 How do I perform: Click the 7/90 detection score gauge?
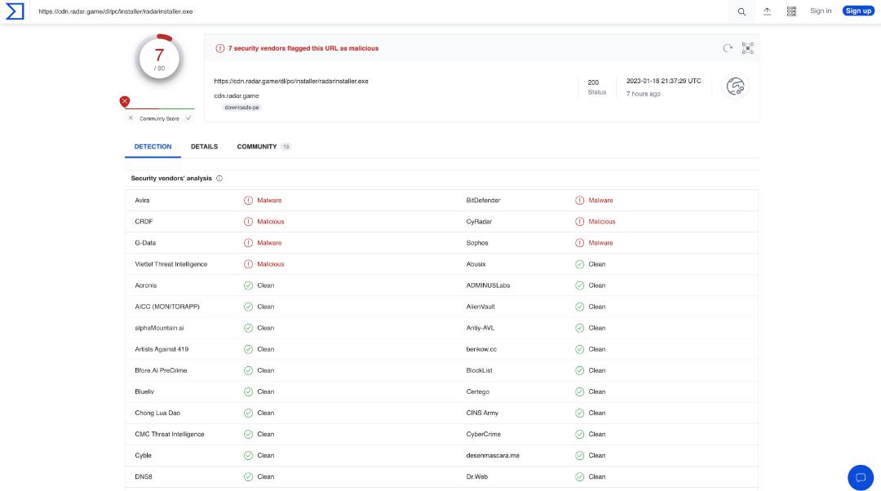pos(159,59)
